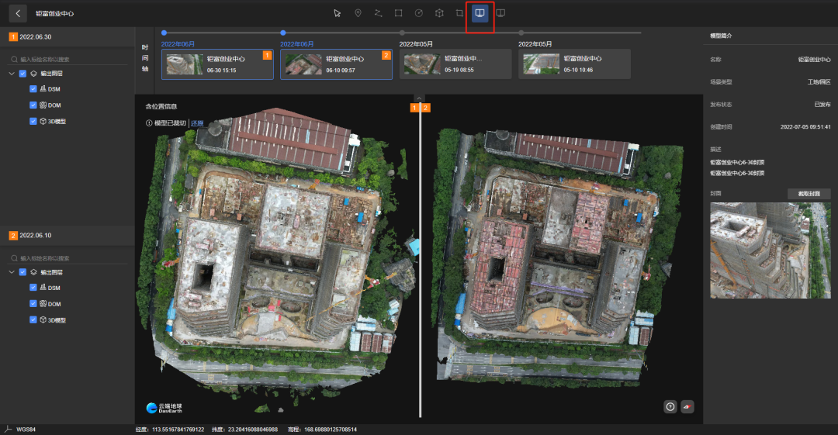Click the 截取封面 button
Image resolution: width=838 pixels, height=435 pixels.
809,193
